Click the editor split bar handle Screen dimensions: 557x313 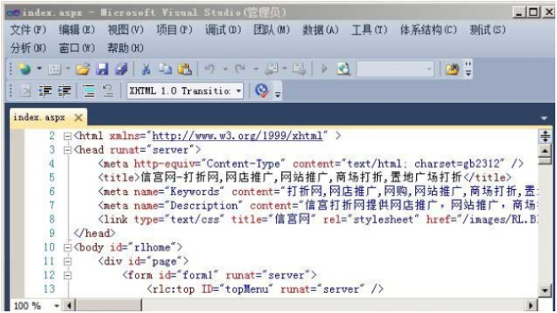click(545, 136)
